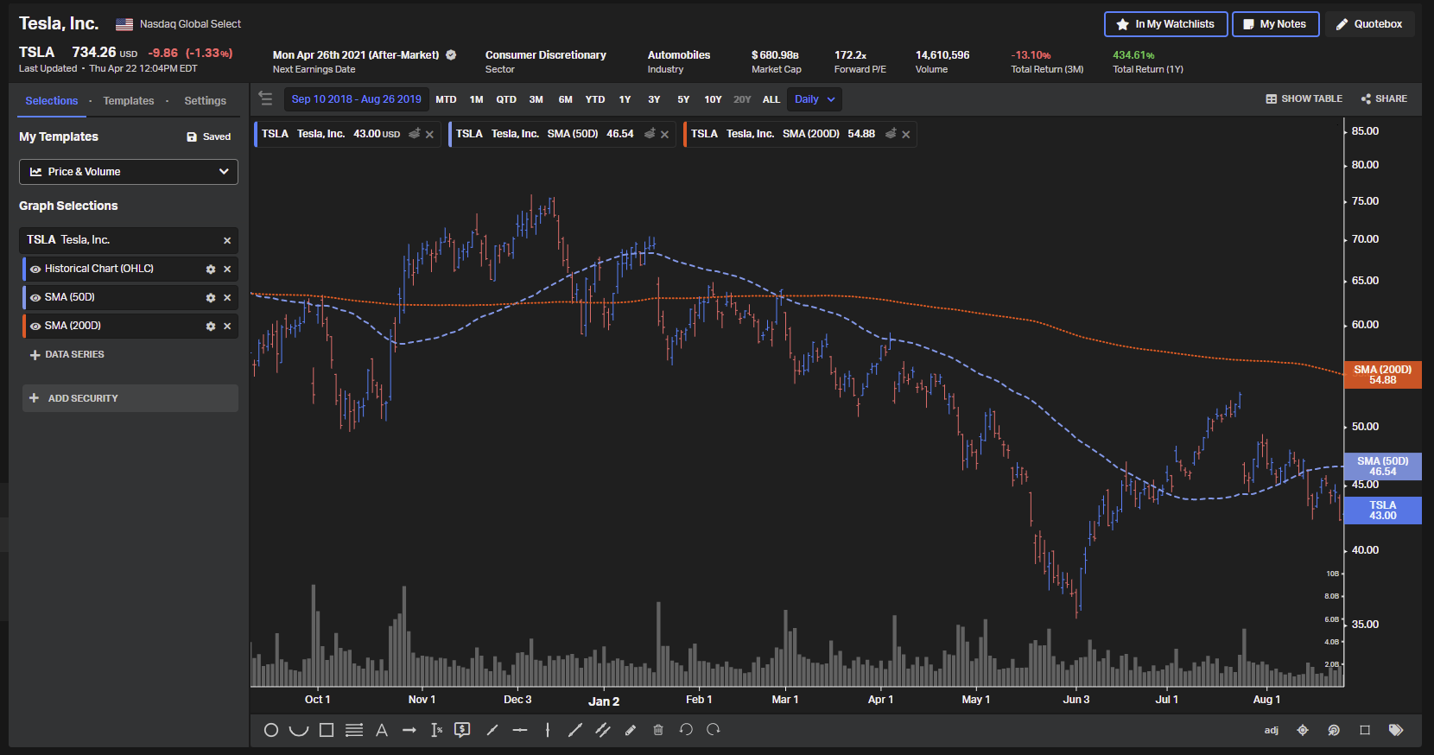
Task: Select the horizontal line tool
Action: pyautogui.click(x=520, y=730)
